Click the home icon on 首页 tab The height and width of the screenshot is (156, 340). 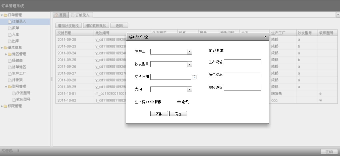click(56, 15)
